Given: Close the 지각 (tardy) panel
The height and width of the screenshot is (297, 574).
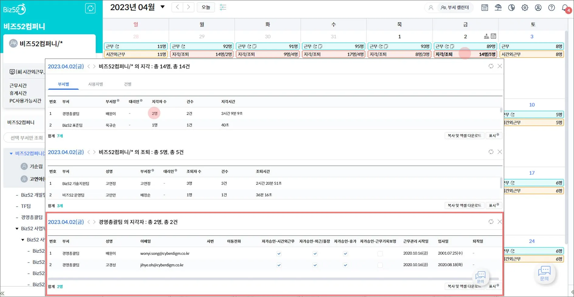Looking at the screenshot, I should pos(500,66).
